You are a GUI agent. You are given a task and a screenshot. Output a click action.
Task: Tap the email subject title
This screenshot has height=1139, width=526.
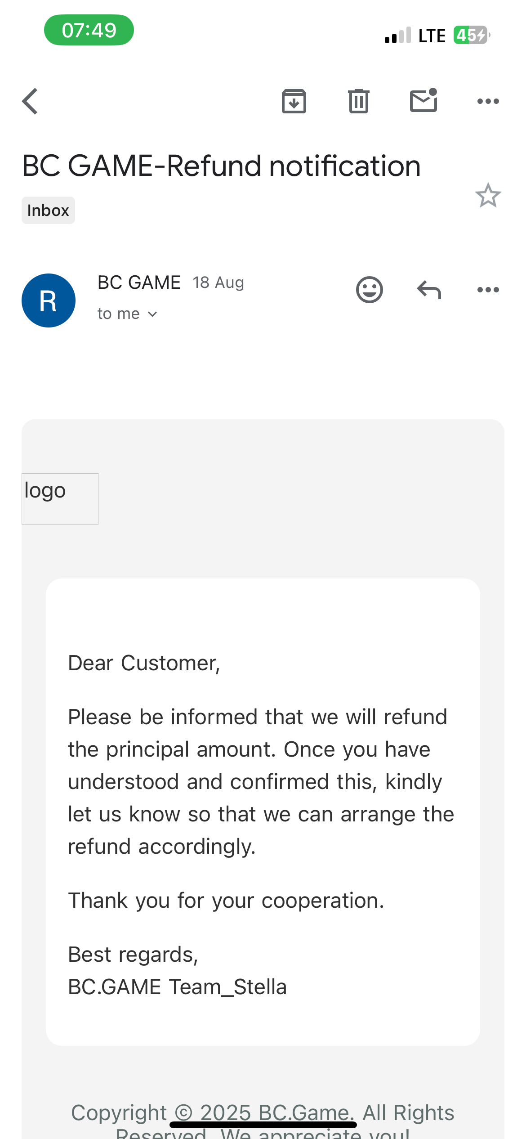click(x=222, y=166)
